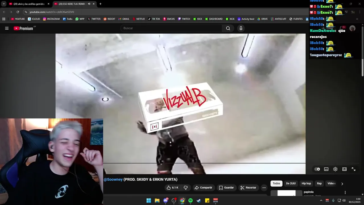Toggle the autoplay switch in player
The width and height of the screenshot is (364, 205).
click(317, 169)
